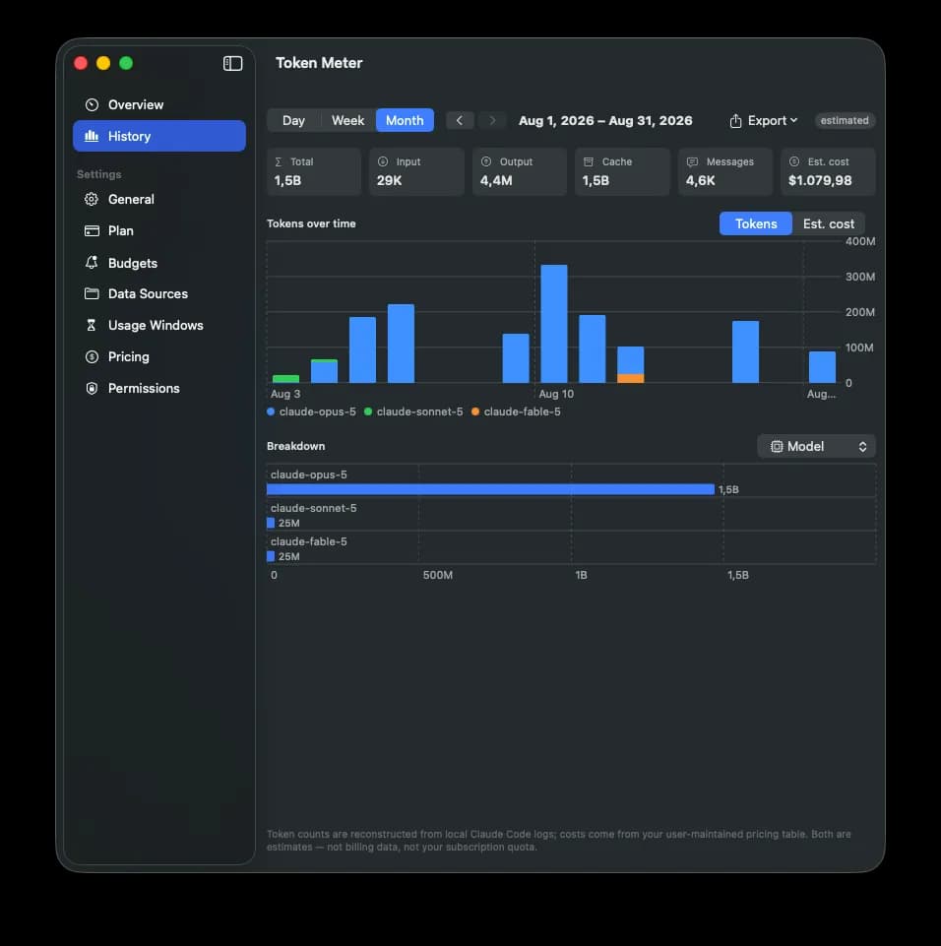Screen dimensions: 941x946
Task: Click the 'Aug 10' axis label
Action: [x=556, y=394]
